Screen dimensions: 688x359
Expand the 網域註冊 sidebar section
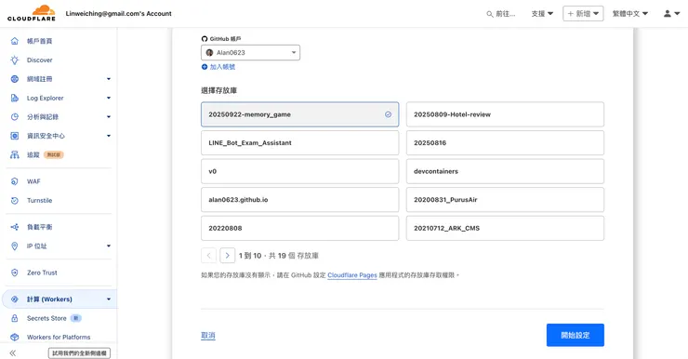tap(109, 79)
